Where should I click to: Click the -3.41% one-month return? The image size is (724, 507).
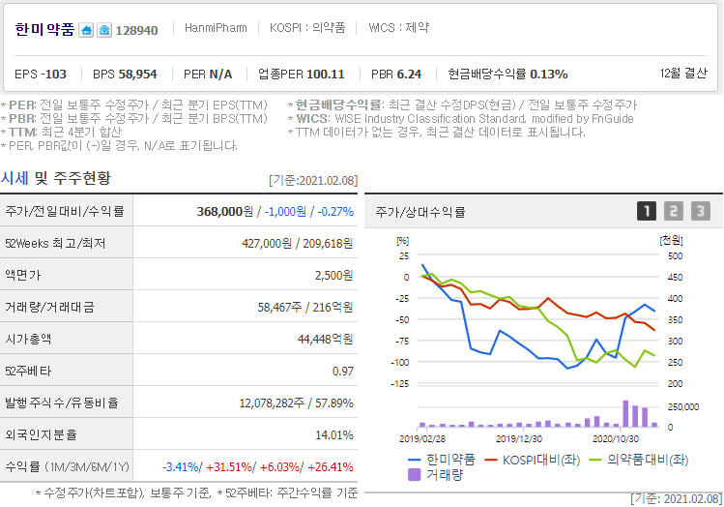point(181,466)
